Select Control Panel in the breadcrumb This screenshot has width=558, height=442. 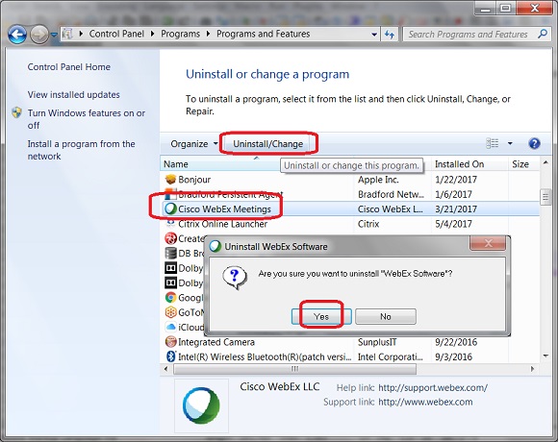tap(116, 34)
